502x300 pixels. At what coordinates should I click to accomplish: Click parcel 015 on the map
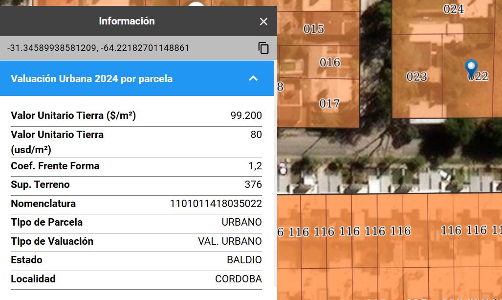(314, 29)
